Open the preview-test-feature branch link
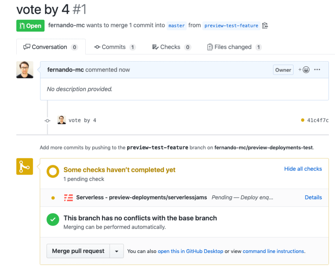This screenshot has height=269, width=335. 231,25
